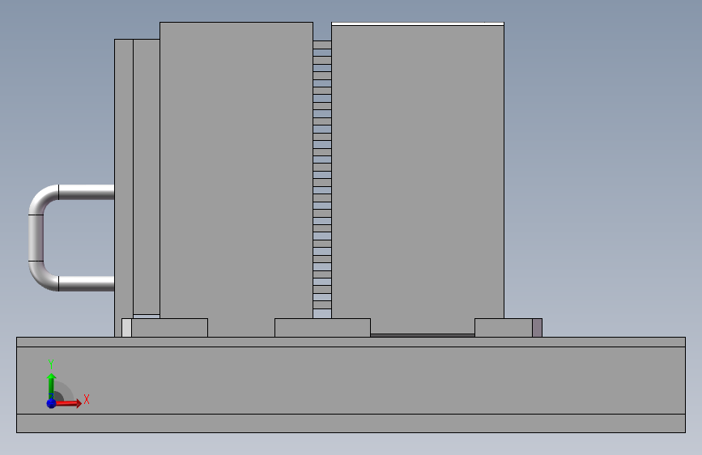Select the second plate beside the left block
The image size is (702, 455).
click(147, 176)
